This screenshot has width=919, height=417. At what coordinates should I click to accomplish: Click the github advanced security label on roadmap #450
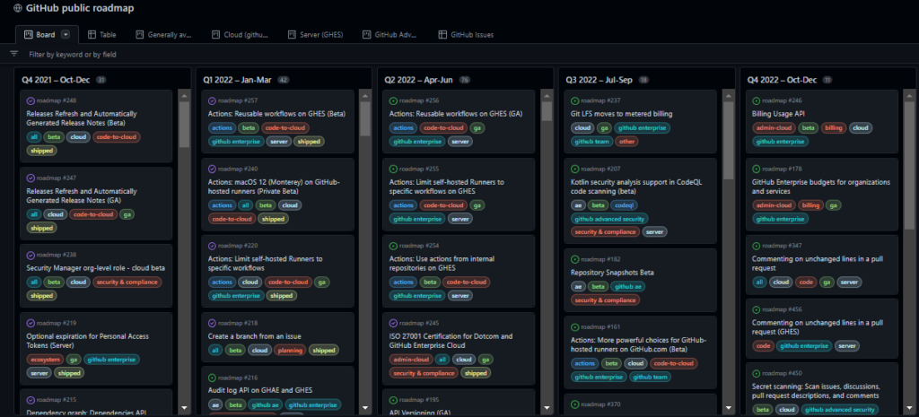[x=840, y=410]
